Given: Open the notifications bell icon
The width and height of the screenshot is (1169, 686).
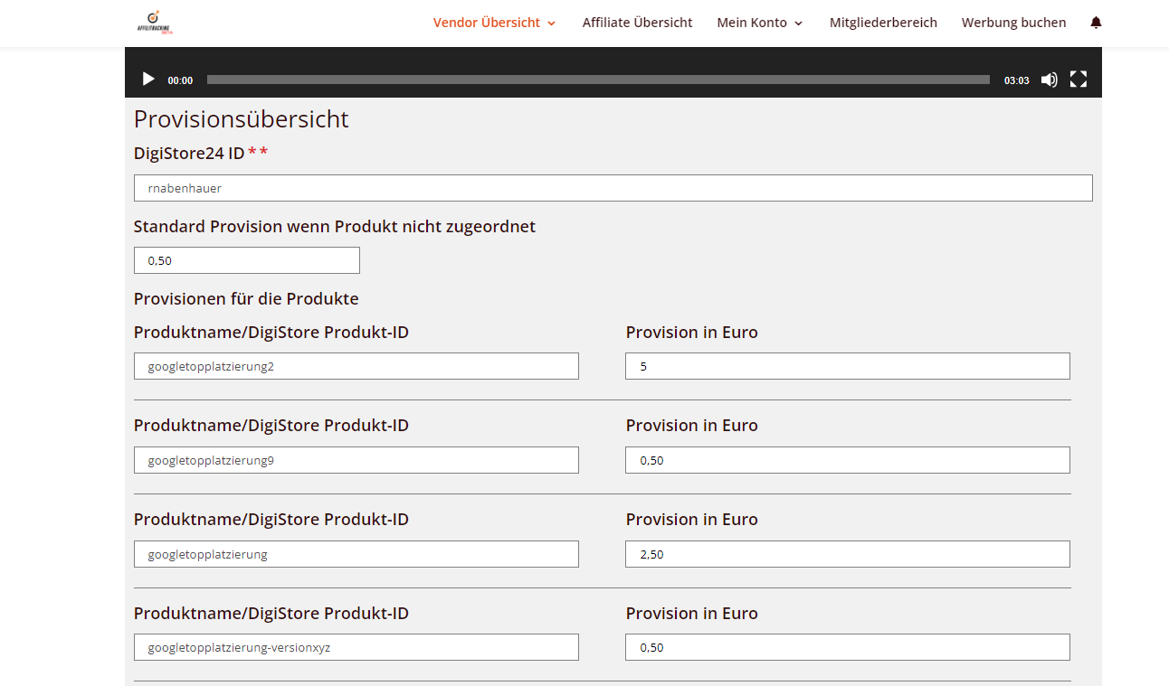Looking at the screenshot, I should [1096, 23].
